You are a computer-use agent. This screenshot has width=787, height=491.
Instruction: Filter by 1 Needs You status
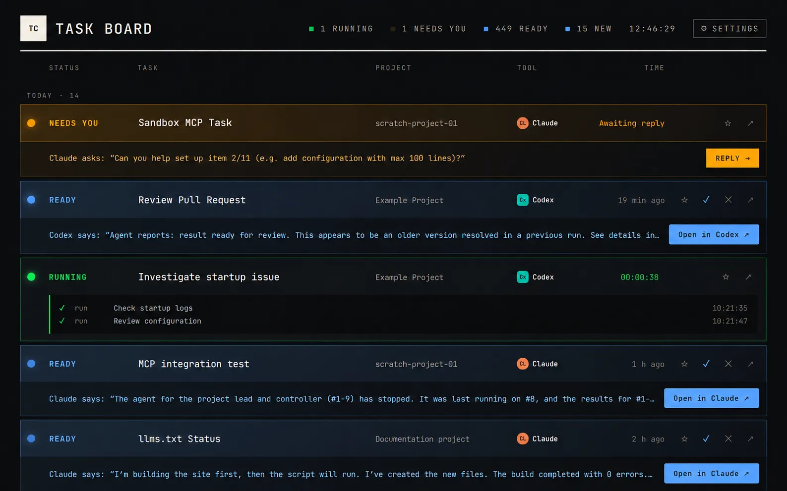coord(428,29)
